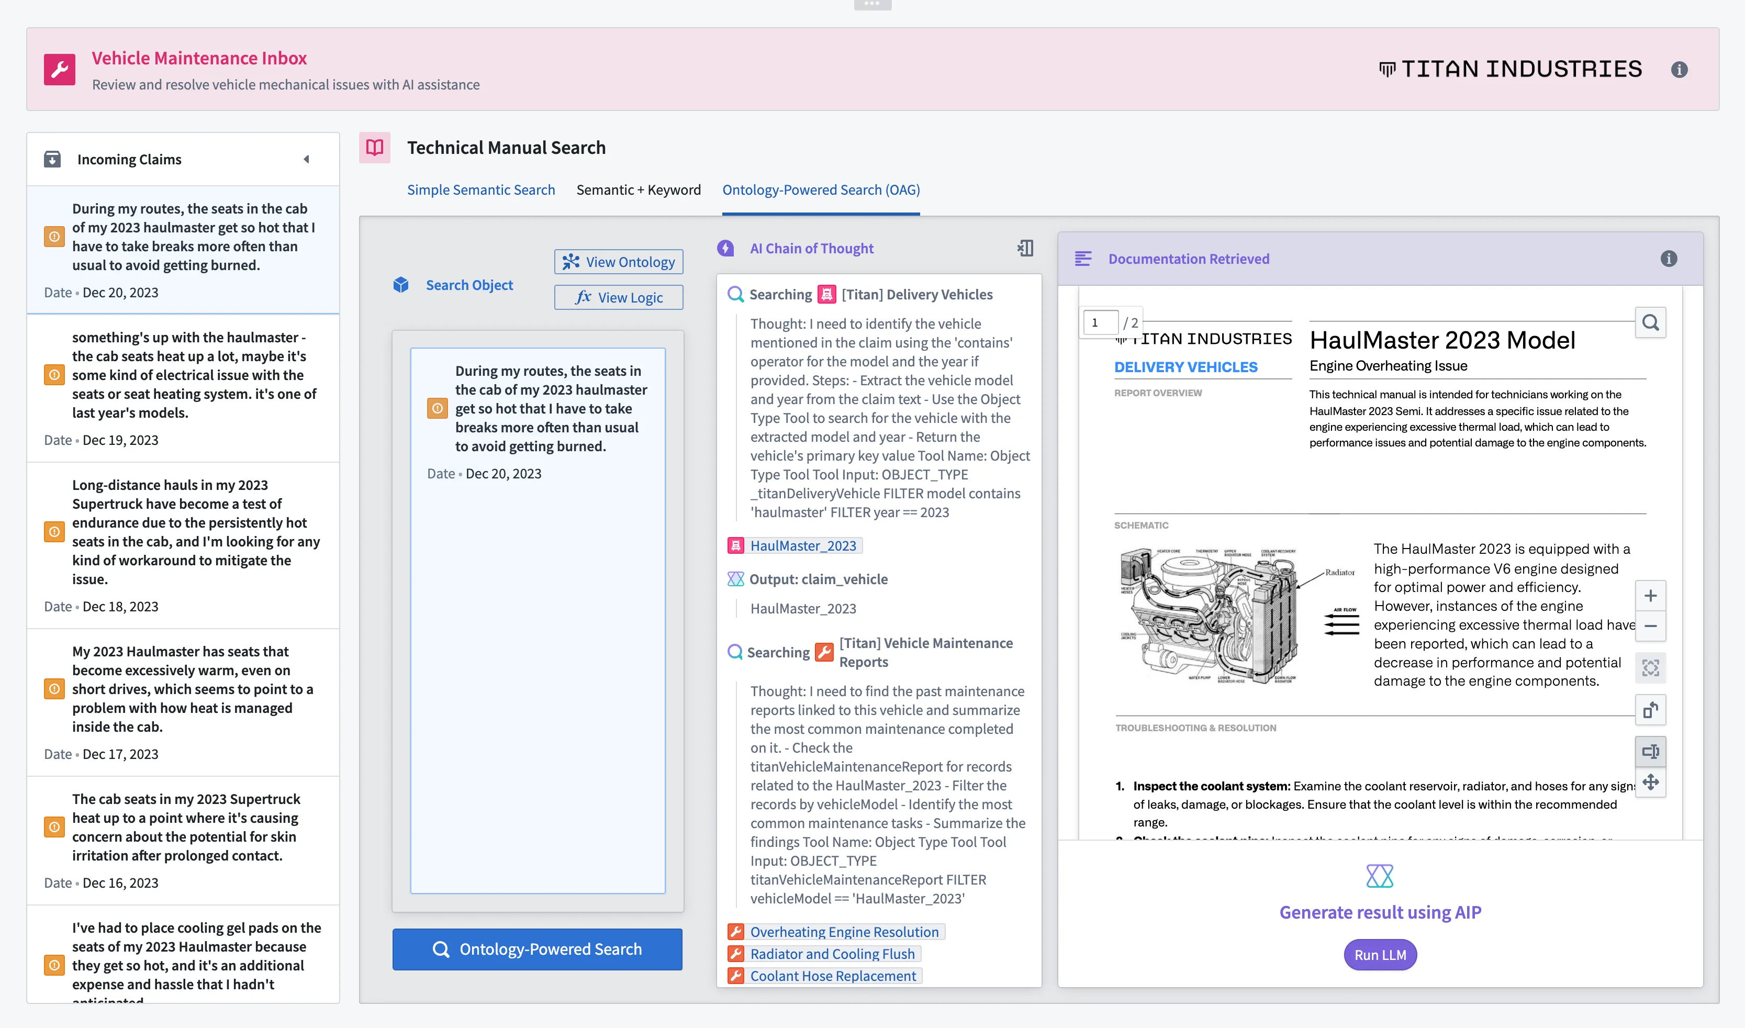Activate the pan/move tool in viewer
Viewport: 1745px width, 1028px height.
[x=1650, y=782]
